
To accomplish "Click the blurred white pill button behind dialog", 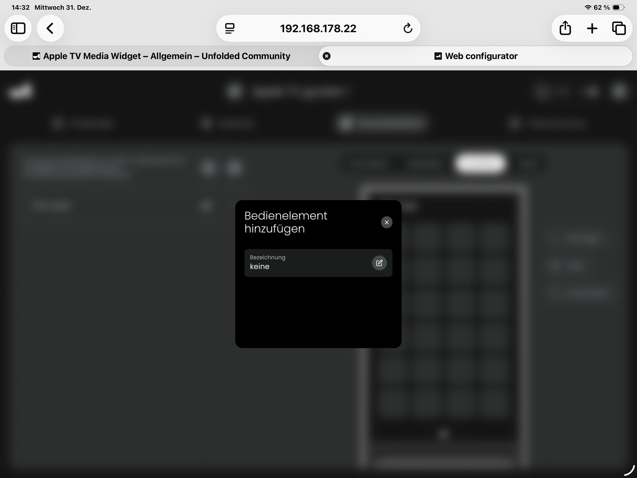I will pyautogui.click(x=480, y=163).
